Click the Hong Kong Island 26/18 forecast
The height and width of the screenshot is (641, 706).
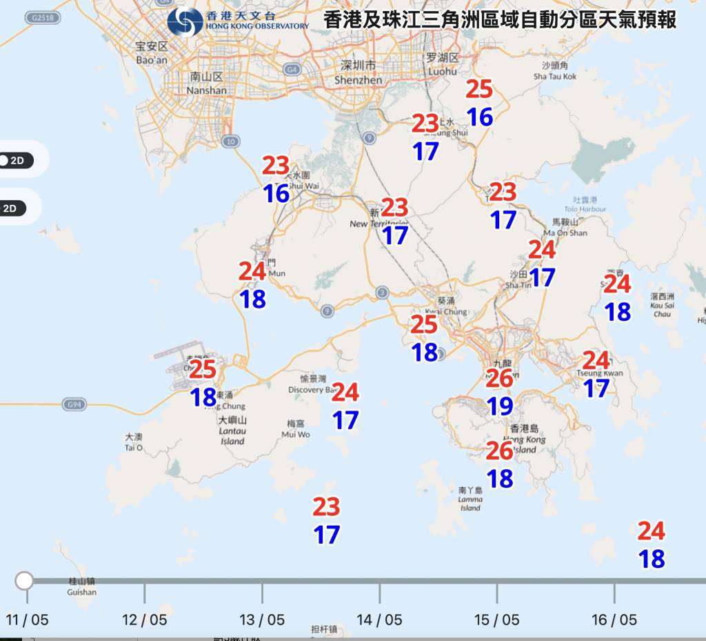tap(500, 464)
